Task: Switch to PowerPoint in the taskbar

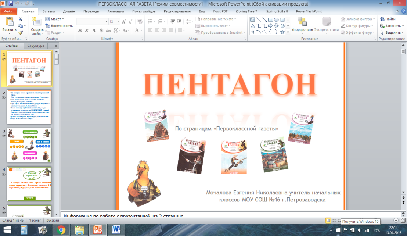Action: tap(98, 230)
